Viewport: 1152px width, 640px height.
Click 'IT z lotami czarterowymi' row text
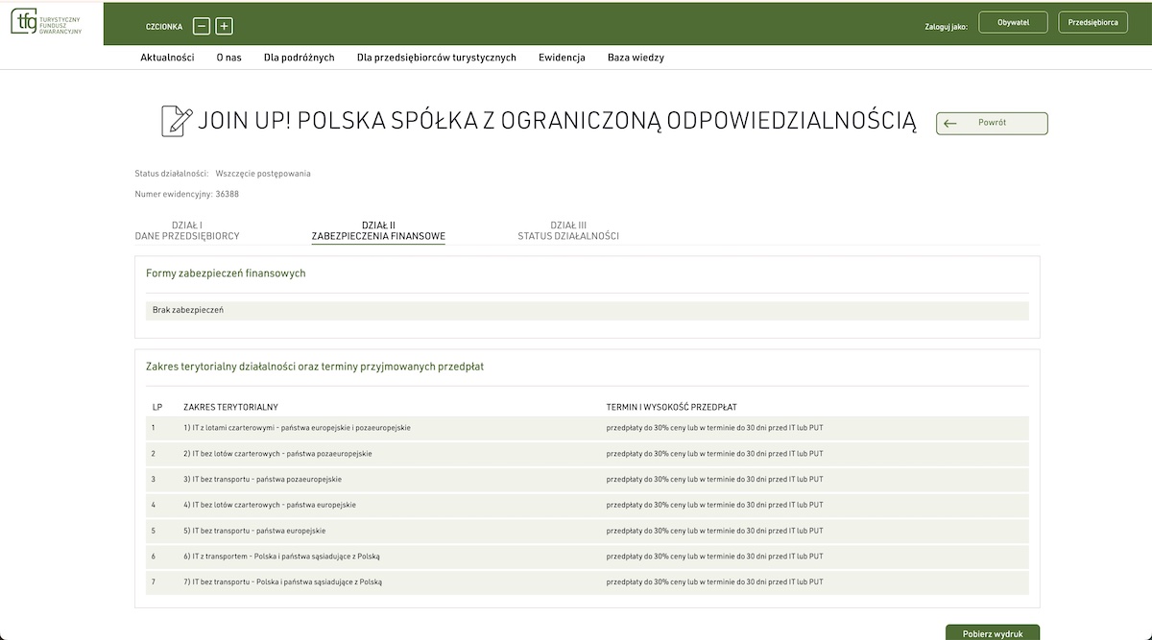coord(297,427)
